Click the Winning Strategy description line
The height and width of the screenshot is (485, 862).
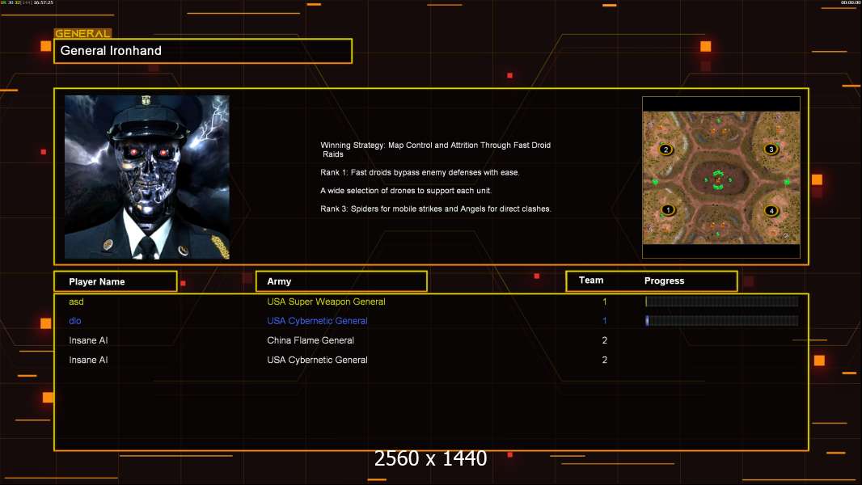435,150
